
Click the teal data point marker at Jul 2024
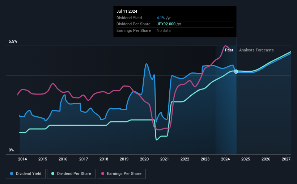(x=236, y=71)
